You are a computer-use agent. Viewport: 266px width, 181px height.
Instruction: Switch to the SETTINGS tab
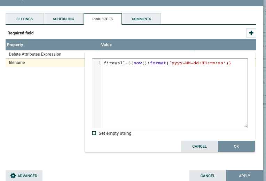24,19
